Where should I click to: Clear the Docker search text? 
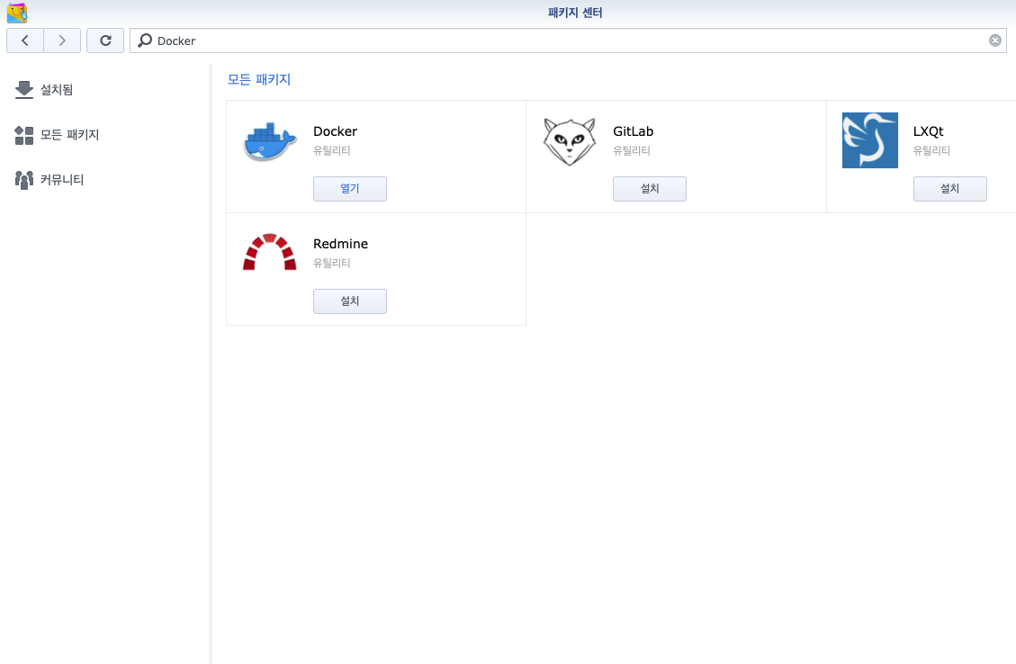[995, 40]
